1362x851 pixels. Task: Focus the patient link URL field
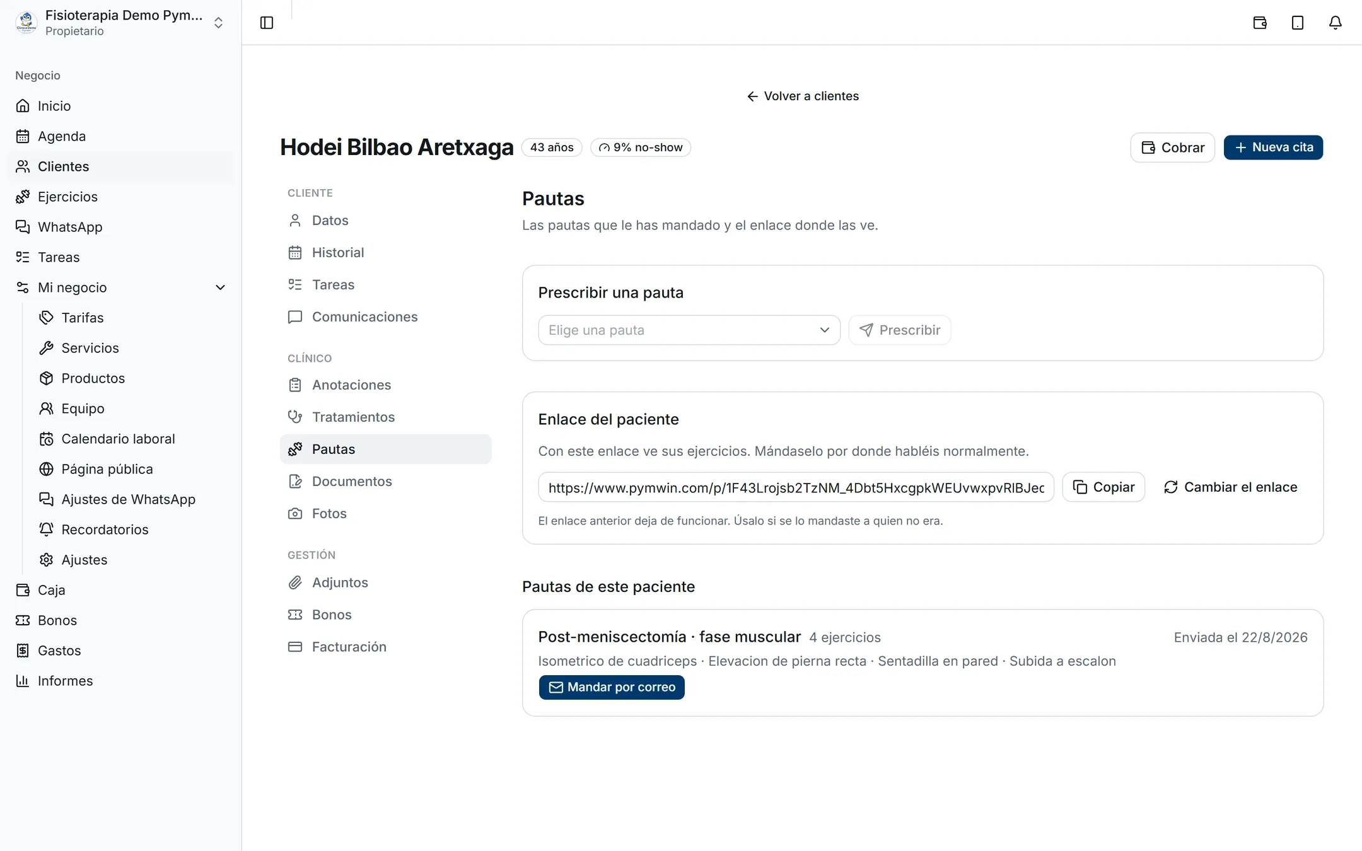pyautogui.click(x=796, y=487)
